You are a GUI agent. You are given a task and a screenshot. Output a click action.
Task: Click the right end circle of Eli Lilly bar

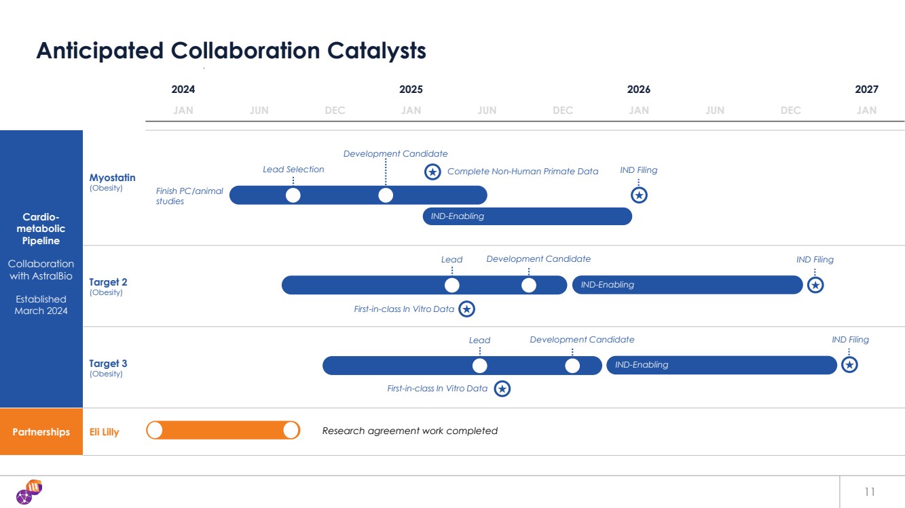pos(291,431)
